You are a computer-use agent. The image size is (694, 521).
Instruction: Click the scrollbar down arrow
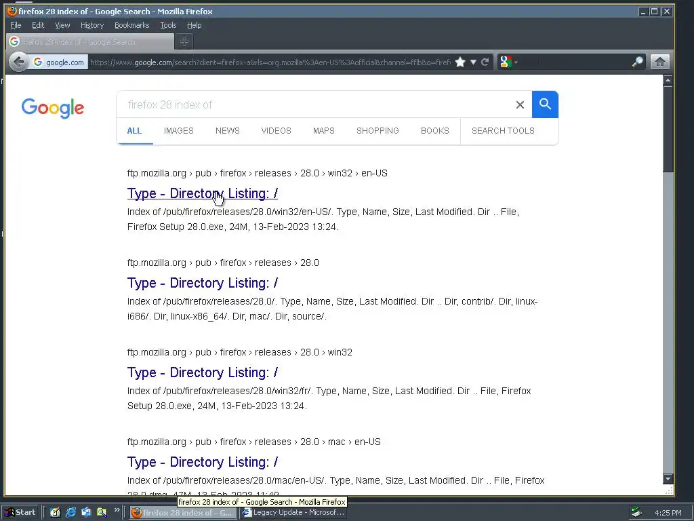point(668,478)
